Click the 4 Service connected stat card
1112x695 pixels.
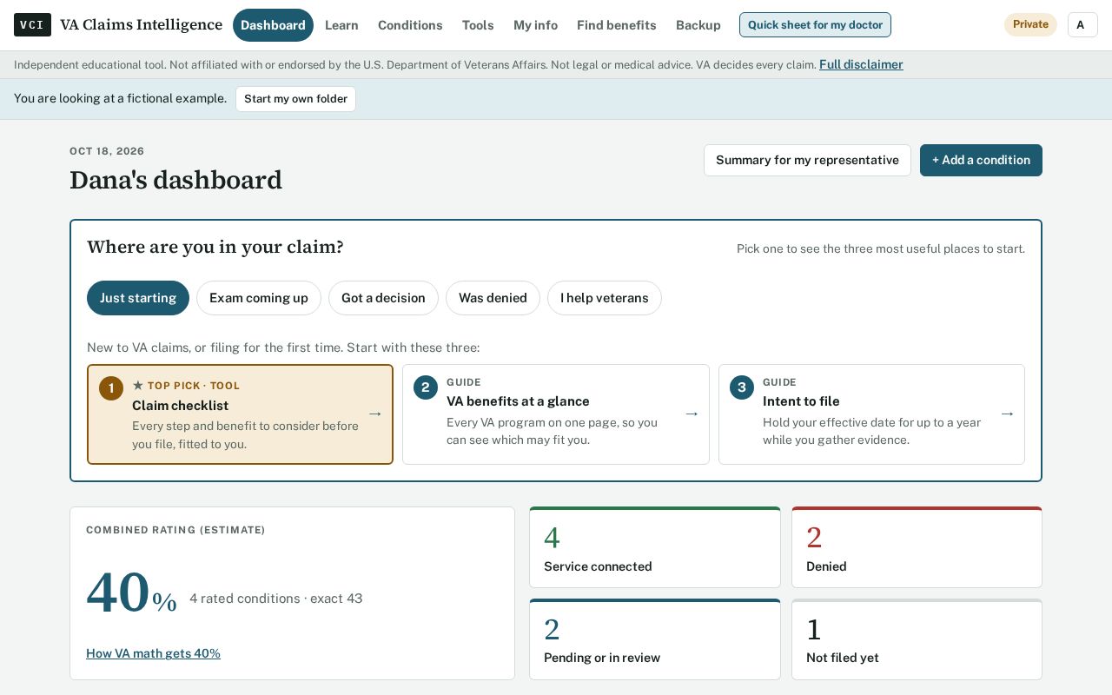655,547
